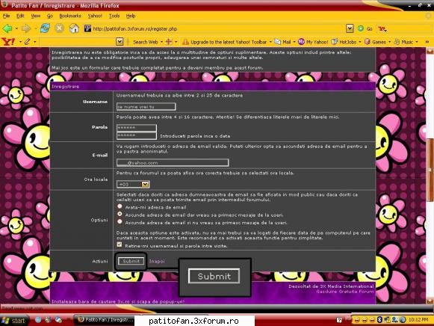434x326 pixels.
Task: Click the small Submit button
Action: (131, 261)
